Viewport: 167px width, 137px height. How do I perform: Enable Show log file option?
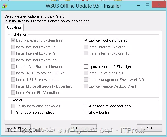coord(86,112)
